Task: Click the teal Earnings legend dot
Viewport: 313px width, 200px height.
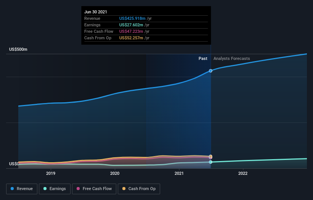Action: point(45,189)
